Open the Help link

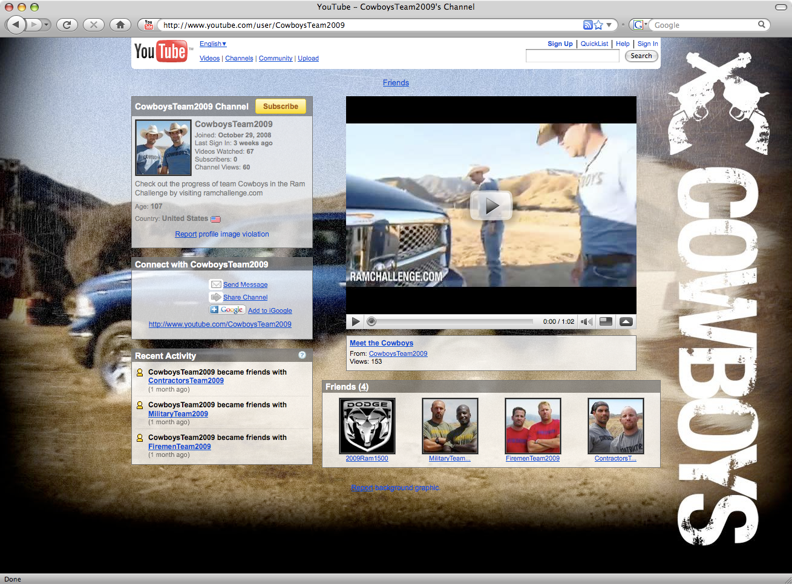pos(623,44)
